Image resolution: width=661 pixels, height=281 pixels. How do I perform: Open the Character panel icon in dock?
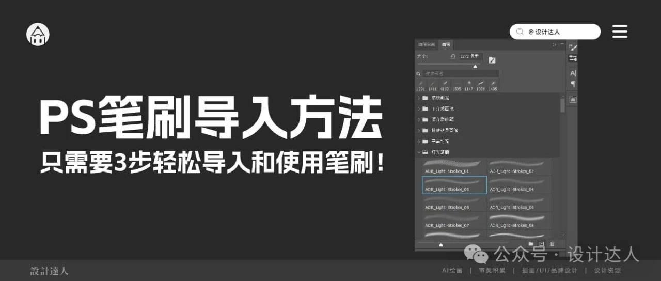[573, 73]
